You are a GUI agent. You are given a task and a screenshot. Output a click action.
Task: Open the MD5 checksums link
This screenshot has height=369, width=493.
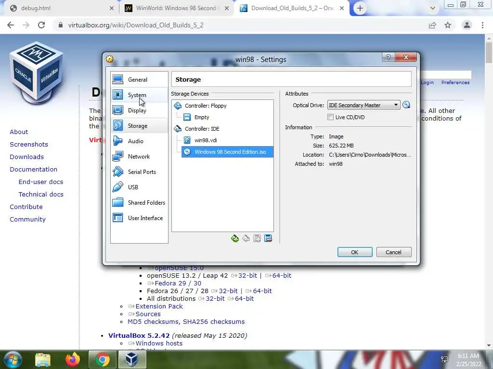154,321
